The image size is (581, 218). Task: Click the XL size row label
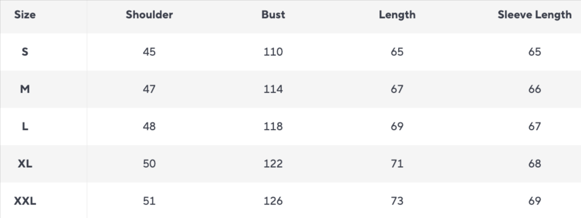[25, 164]
